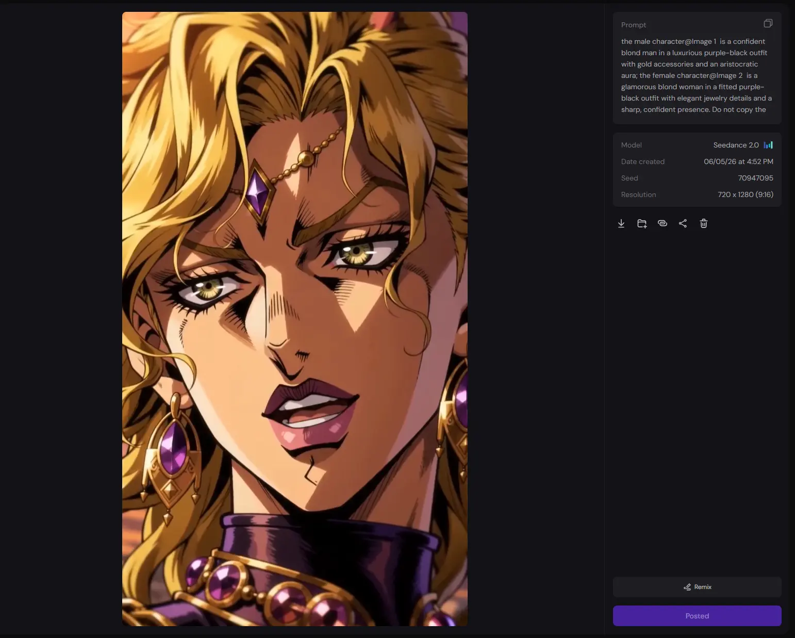Copy the link using the chain icon

point(662,223)
